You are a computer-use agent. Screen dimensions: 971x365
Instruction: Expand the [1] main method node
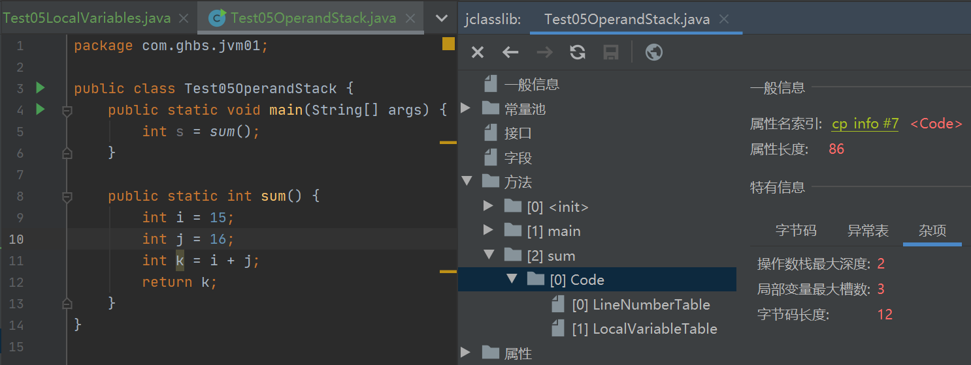(488, 230)
